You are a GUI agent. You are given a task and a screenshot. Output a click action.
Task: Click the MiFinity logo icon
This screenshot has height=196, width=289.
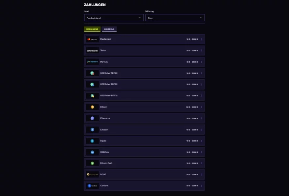[92, 62]
